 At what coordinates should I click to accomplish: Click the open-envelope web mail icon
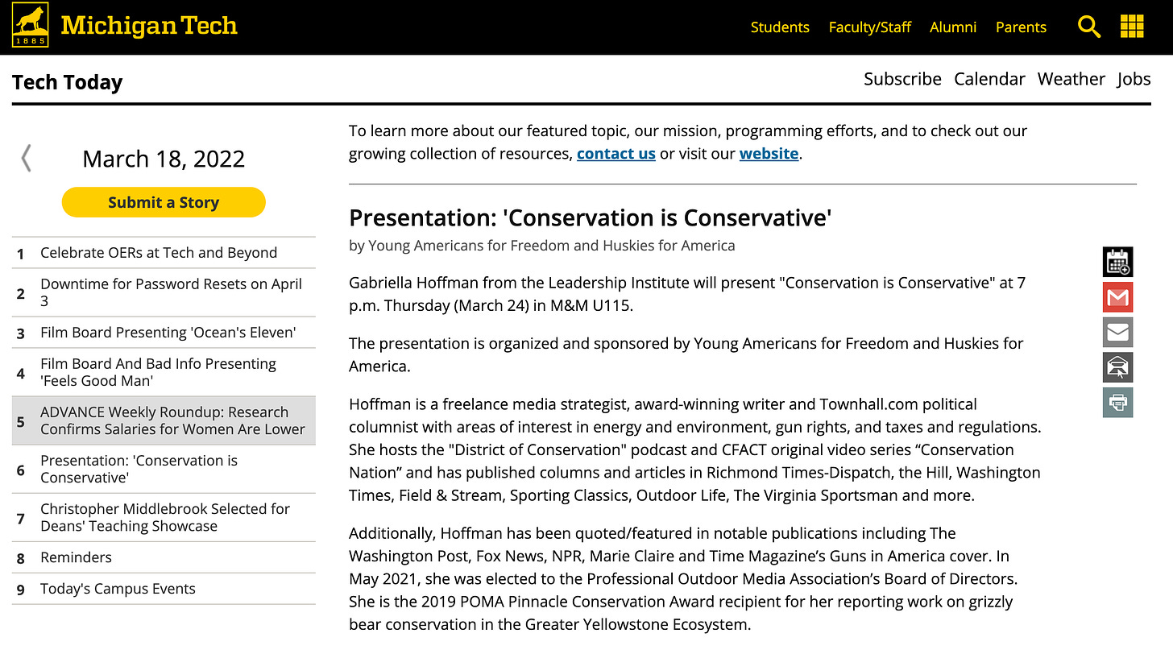[1118, 367]
